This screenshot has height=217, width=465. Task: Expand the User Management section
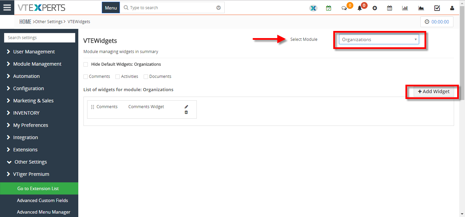pos(34,51)
